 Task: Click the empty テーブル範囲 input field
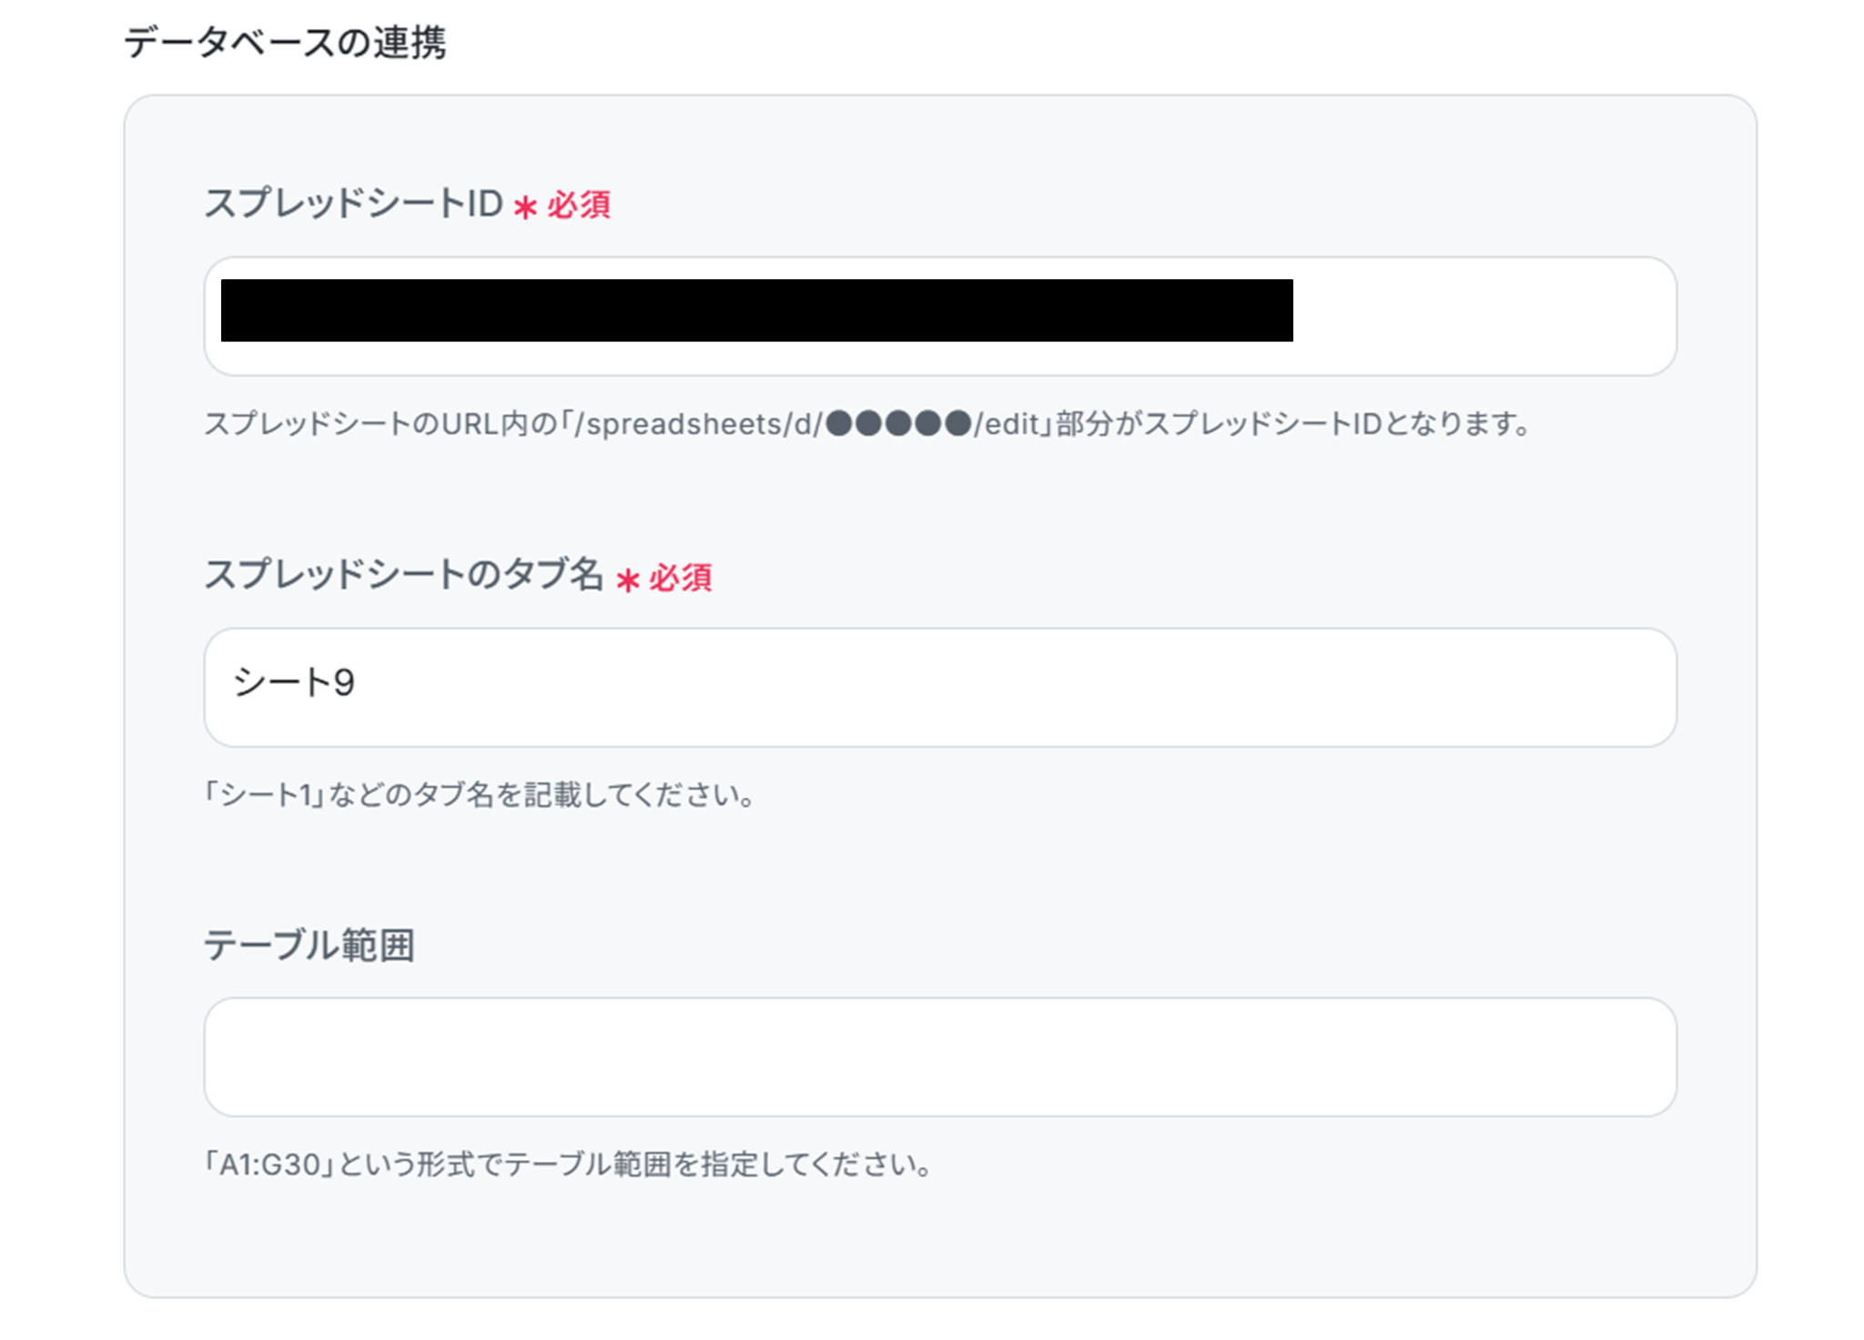point(939,1057)
